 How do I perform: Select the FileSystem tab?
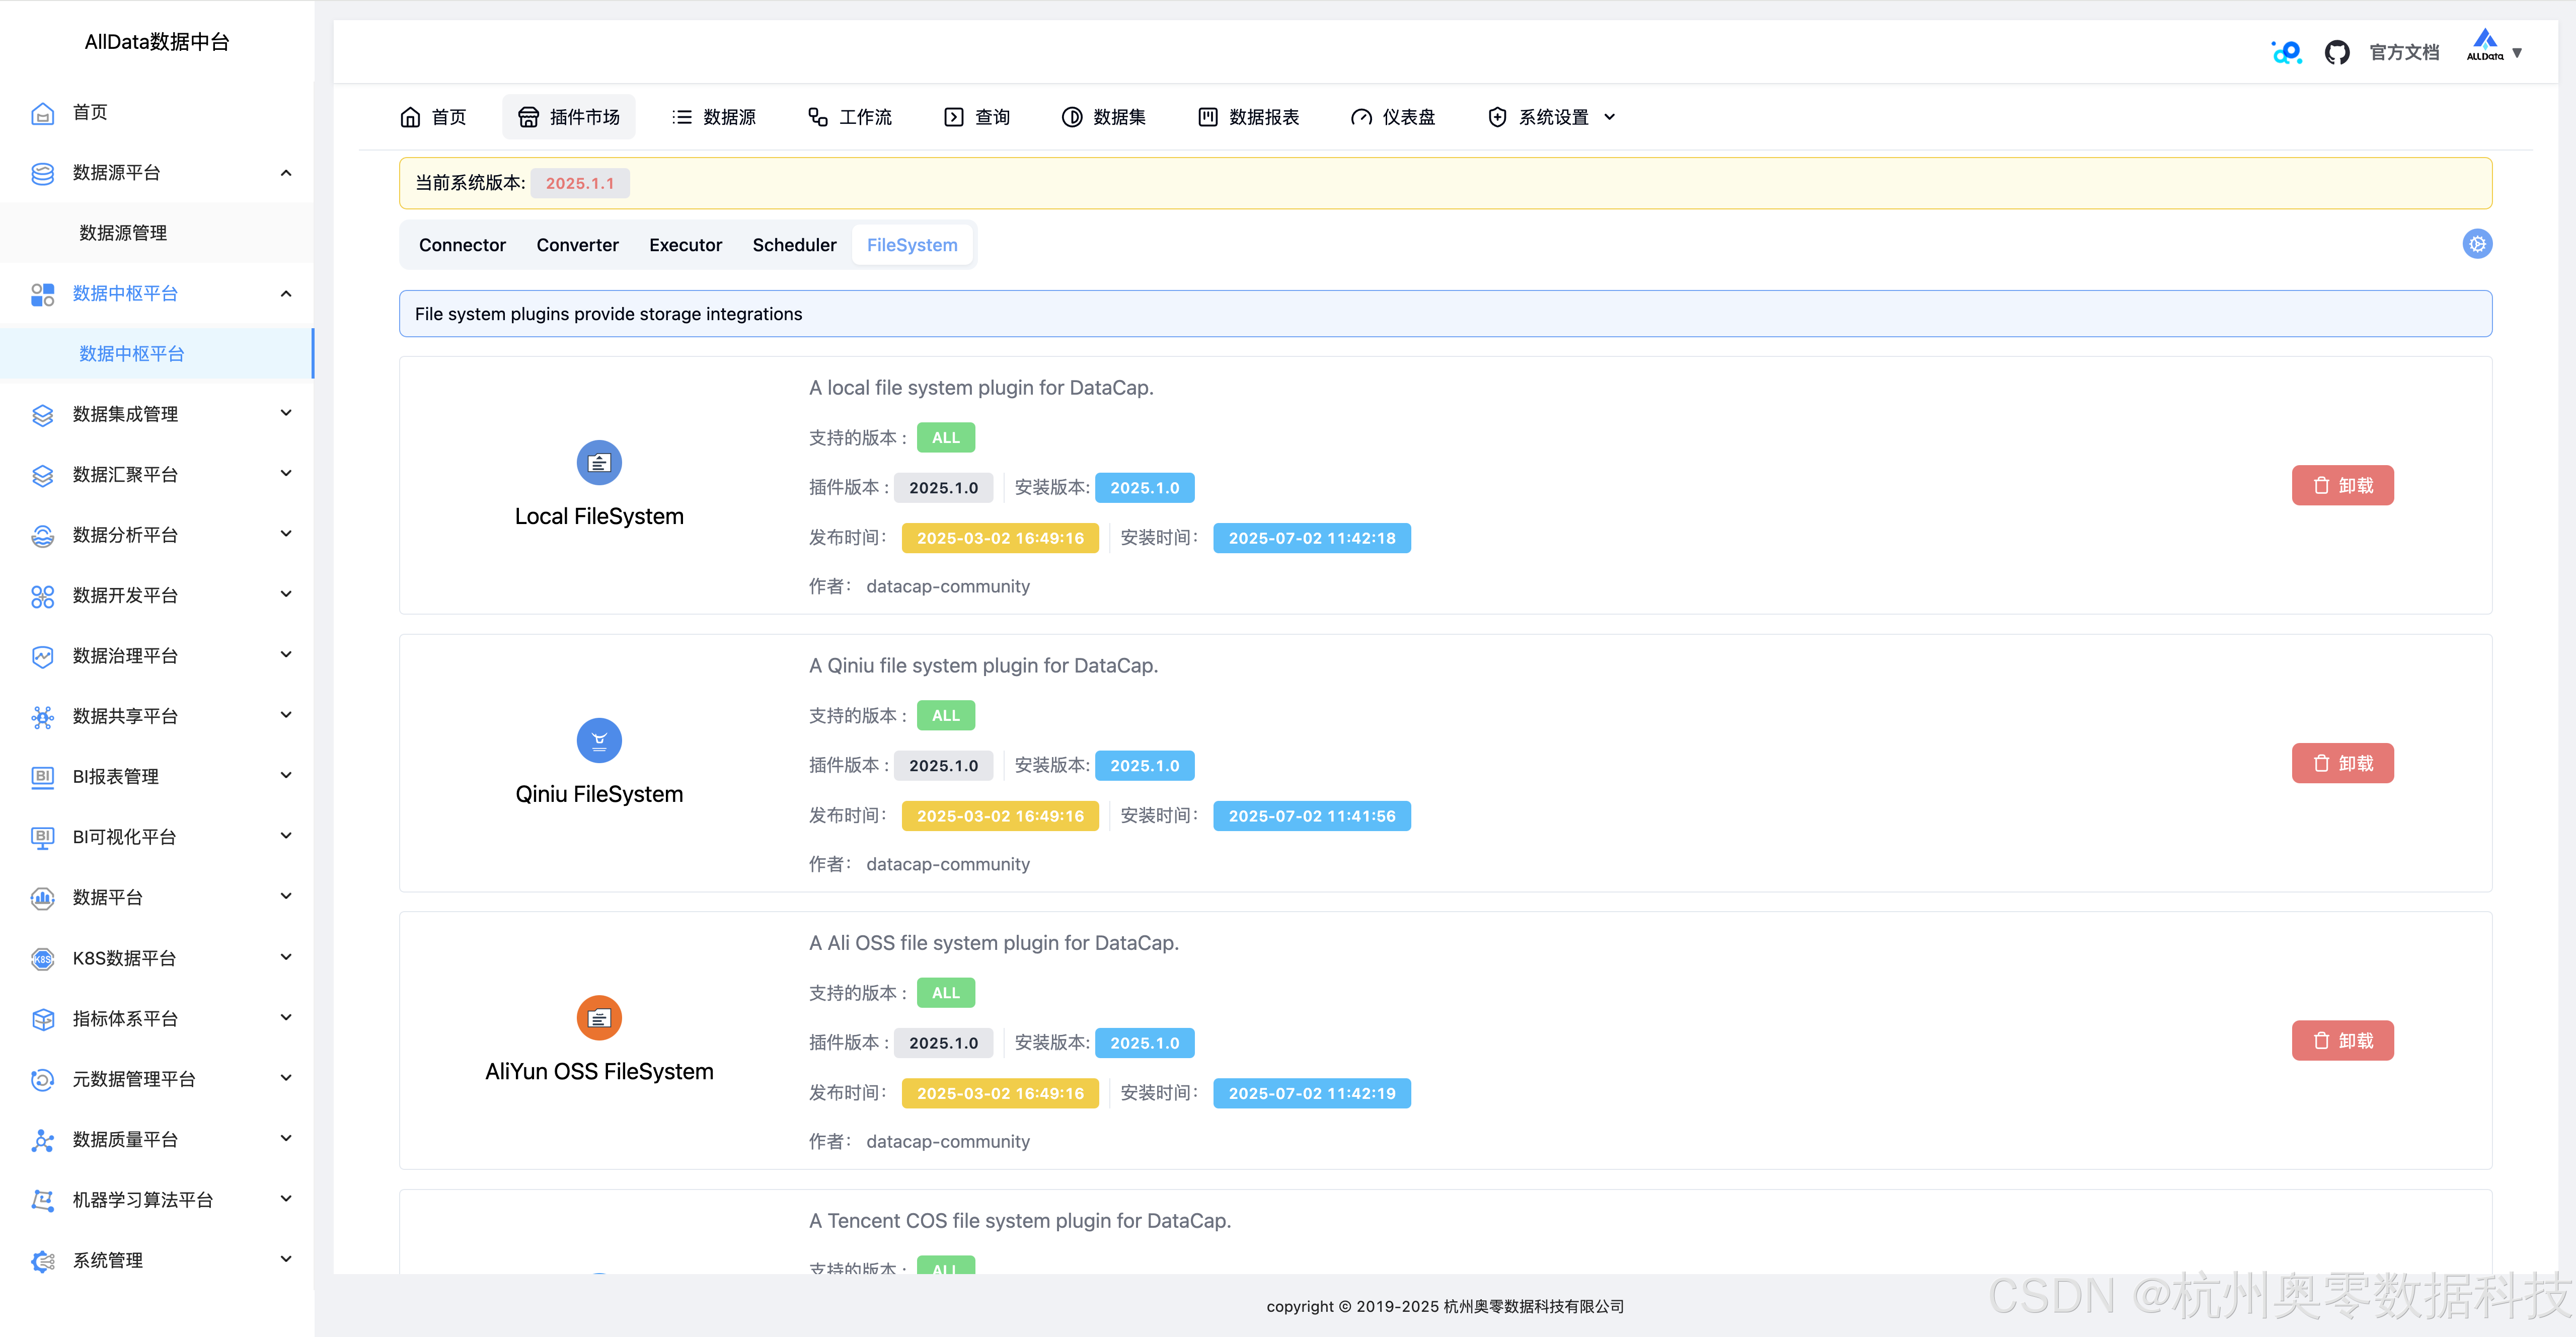[912, 245]
